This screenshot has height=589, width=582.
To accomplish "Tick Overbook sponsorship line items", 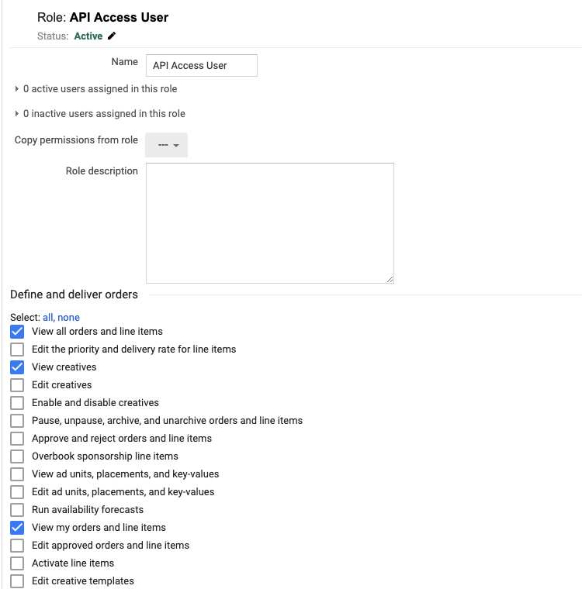I will [17, 456].
